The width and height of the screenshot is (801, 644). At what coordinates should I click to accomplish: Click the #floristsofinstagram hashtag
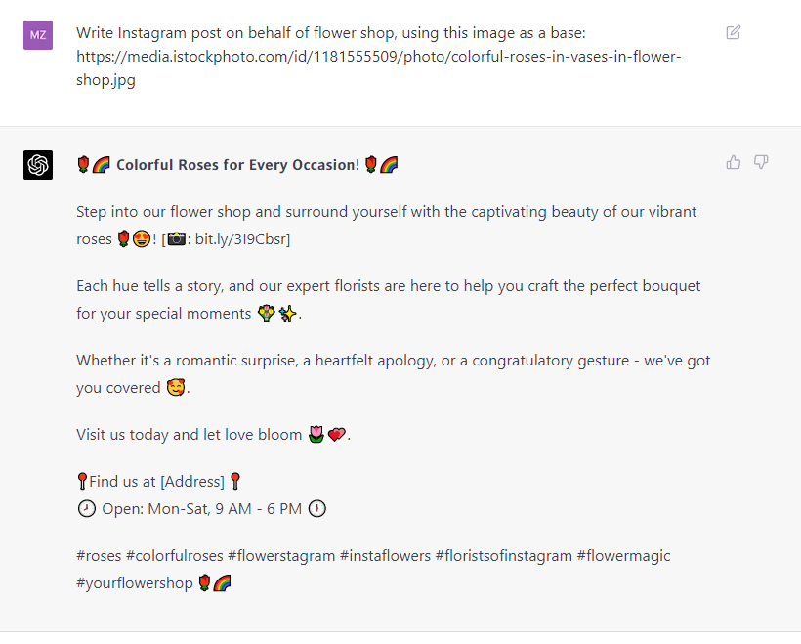(x=504, y=556)
